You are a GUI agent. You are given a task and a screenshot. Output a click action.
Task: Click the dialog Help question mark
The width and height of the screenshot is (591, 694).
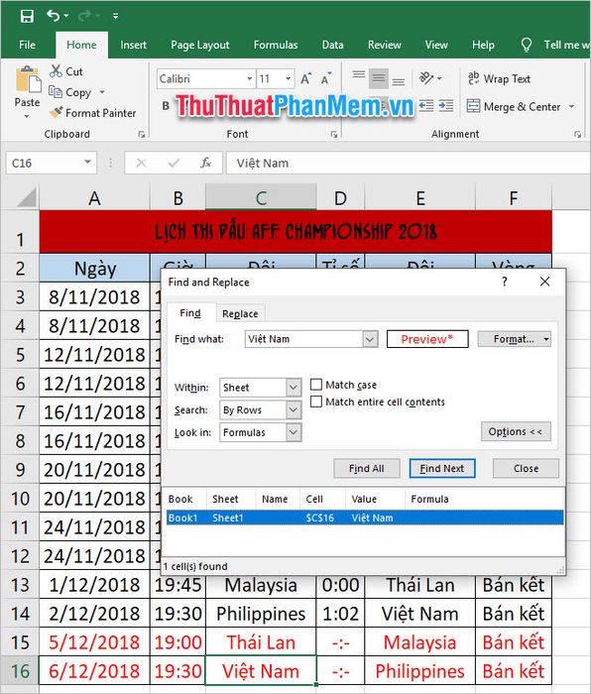(x=504, y=282)
